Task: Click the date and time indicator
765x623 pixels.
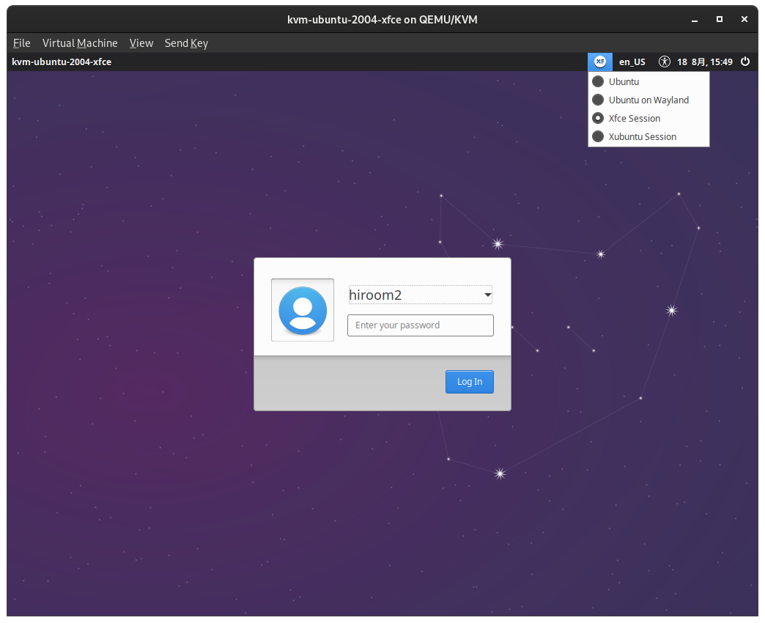Action: 704,62
